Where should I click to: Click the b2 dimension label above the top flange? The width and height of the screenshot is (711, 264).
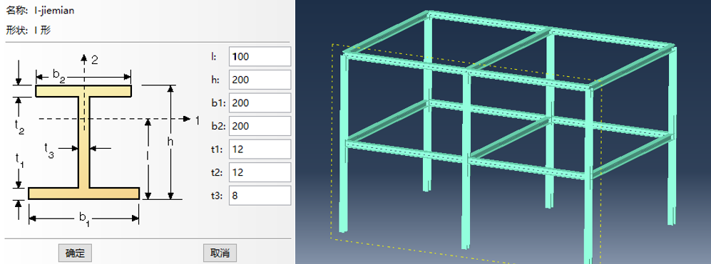click(59, 75)
